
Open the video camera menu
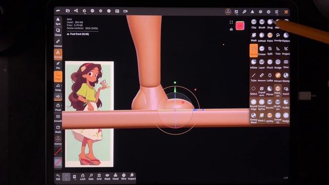point(125,11)
